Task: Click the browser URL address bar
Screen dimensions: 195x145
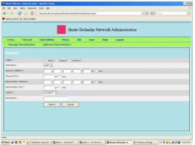Action: 89,13
